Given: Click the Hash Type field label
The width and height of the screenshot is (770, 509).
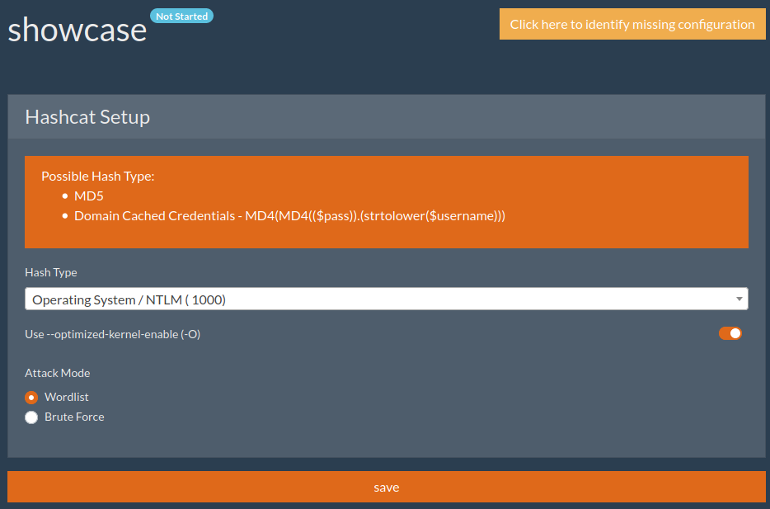Looking at the screenshot, I should point(51,272).
